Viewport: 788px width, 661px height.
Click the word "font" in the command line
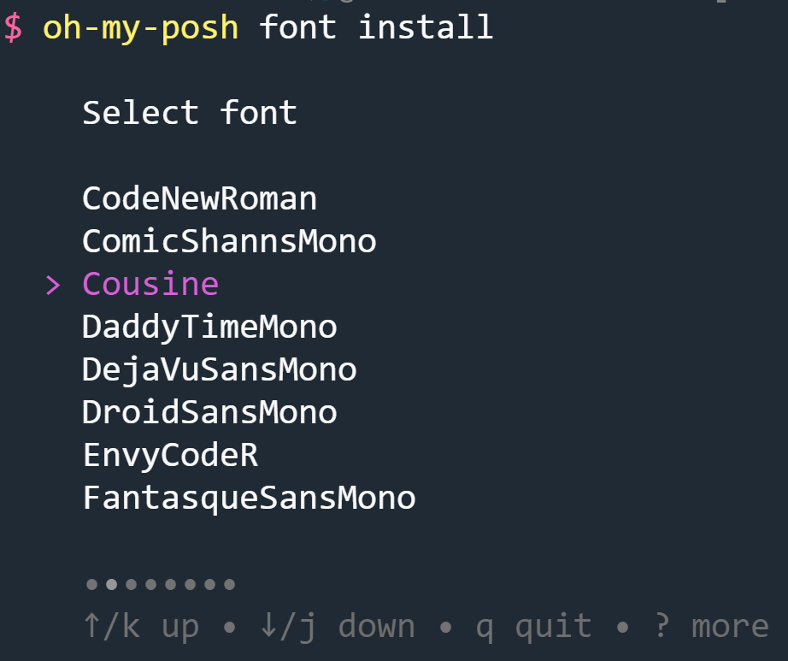pos(297,28)
